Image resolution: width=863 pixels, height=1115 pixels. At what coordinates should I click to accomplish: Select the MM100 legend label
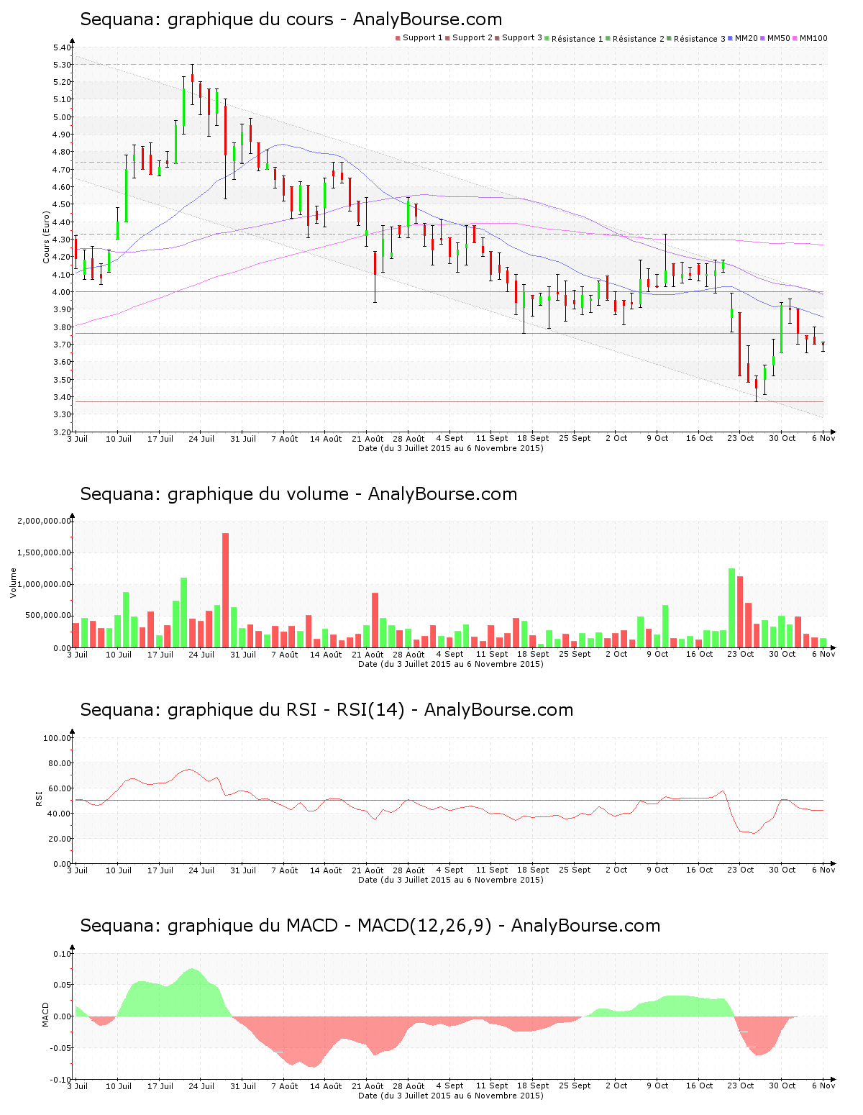(814, 38)
